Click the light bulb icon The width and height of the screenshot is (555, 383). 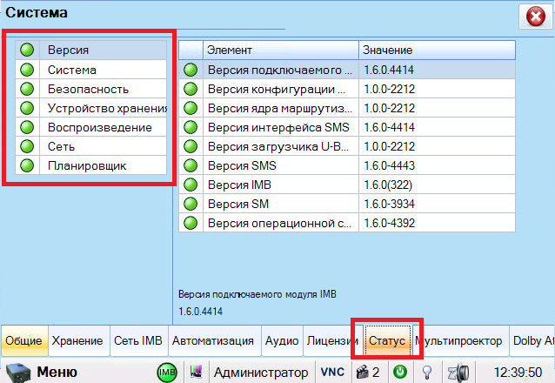427,372
